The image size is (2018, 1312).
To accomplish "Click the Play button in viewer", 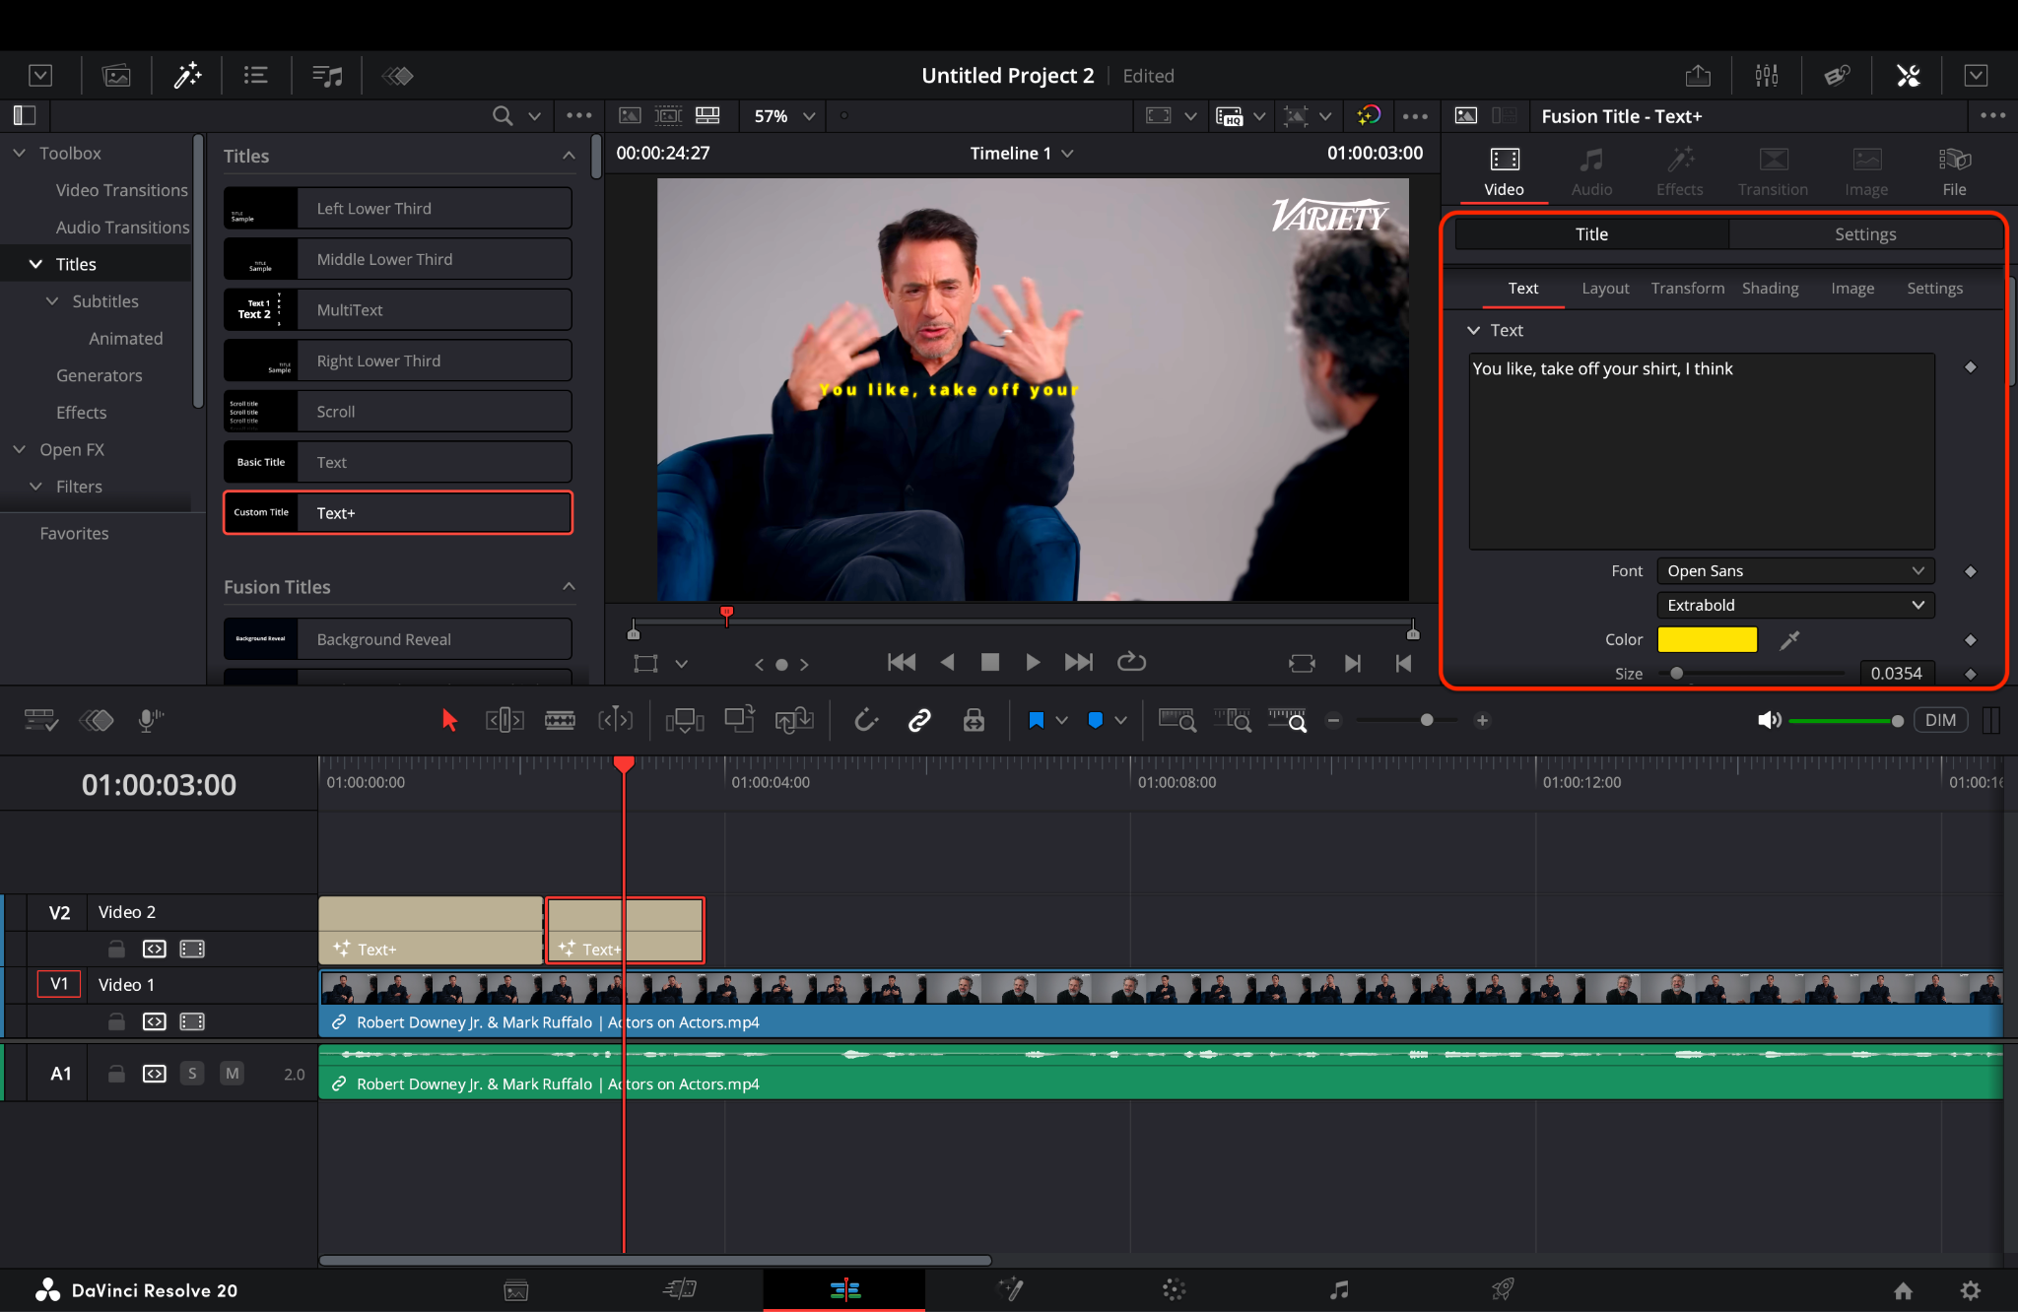I will point(1033,663).
